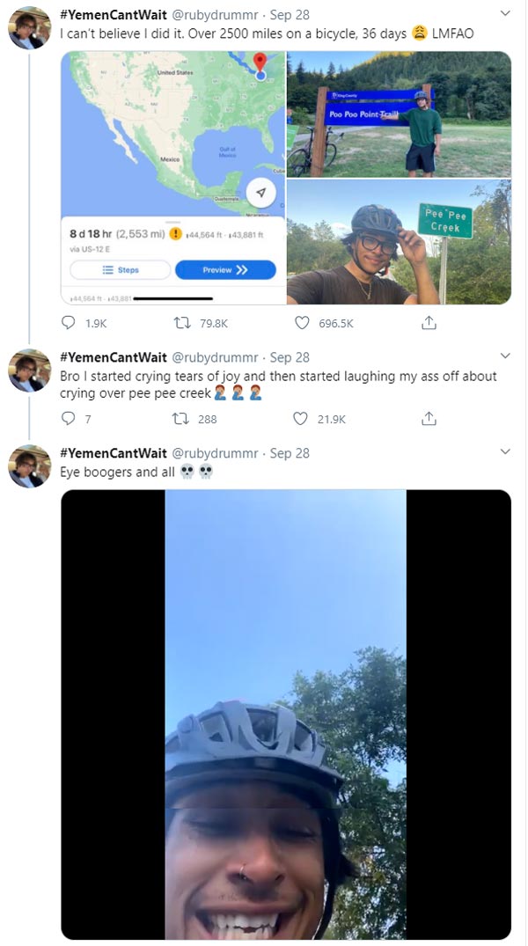Click @rubydrummr handle on Eye boogers tweet

(215, 453)
